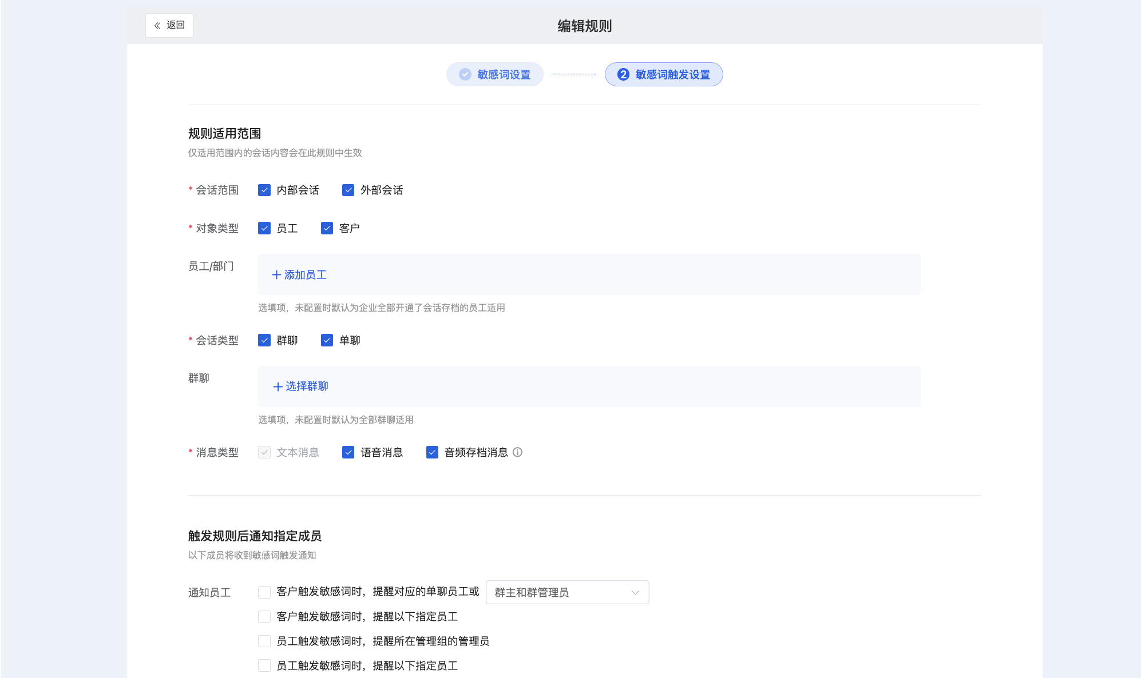Image resolution: width=1141 pixels, height=678 pixels.
Task: Check 员工触发敏感词时，提醒所在管理组的管理员 option
Action: tap(264, 641)
